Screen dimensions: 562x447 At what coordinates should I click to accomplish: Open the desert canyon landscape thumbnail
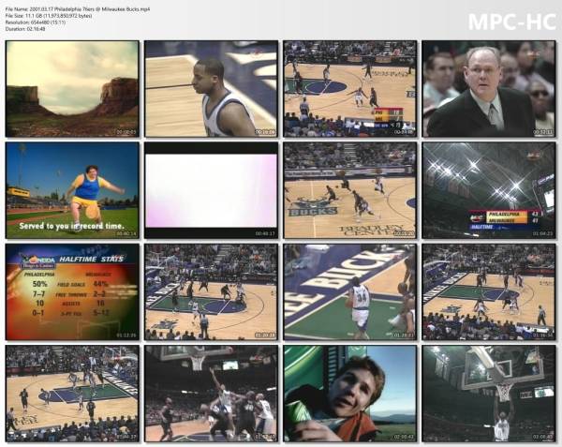(72, 88)
